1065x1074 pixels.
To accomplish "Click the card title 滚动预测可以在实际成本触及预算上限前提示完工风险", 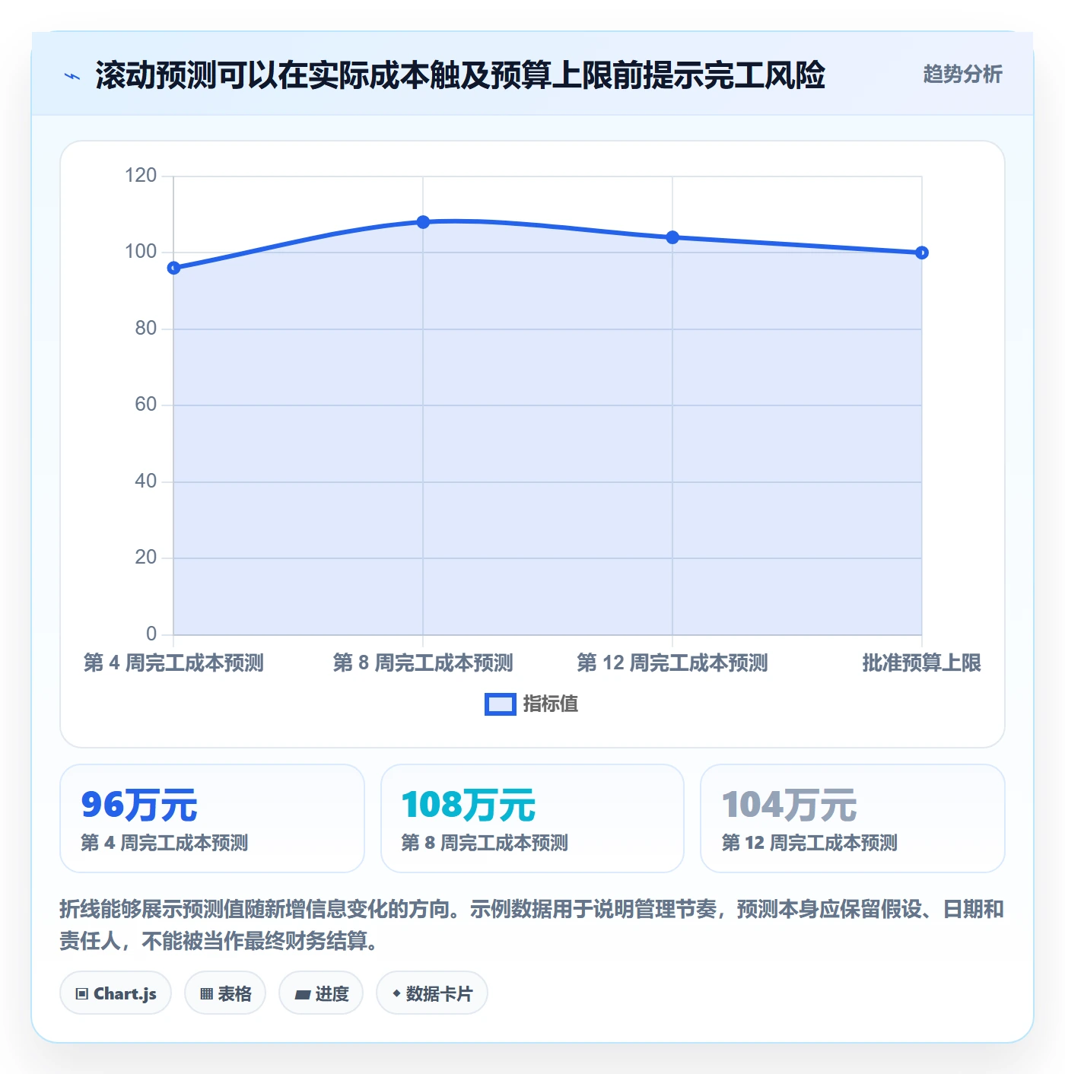I will click(x=460, y=75).
